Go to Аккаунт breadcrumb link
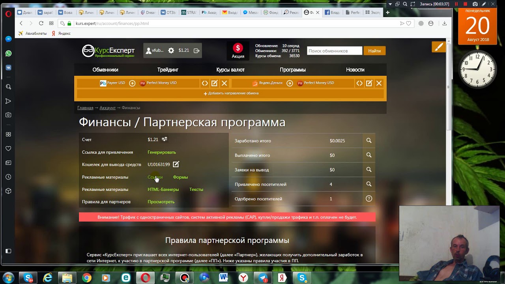The image size is (505, 284). coord(107,108)
